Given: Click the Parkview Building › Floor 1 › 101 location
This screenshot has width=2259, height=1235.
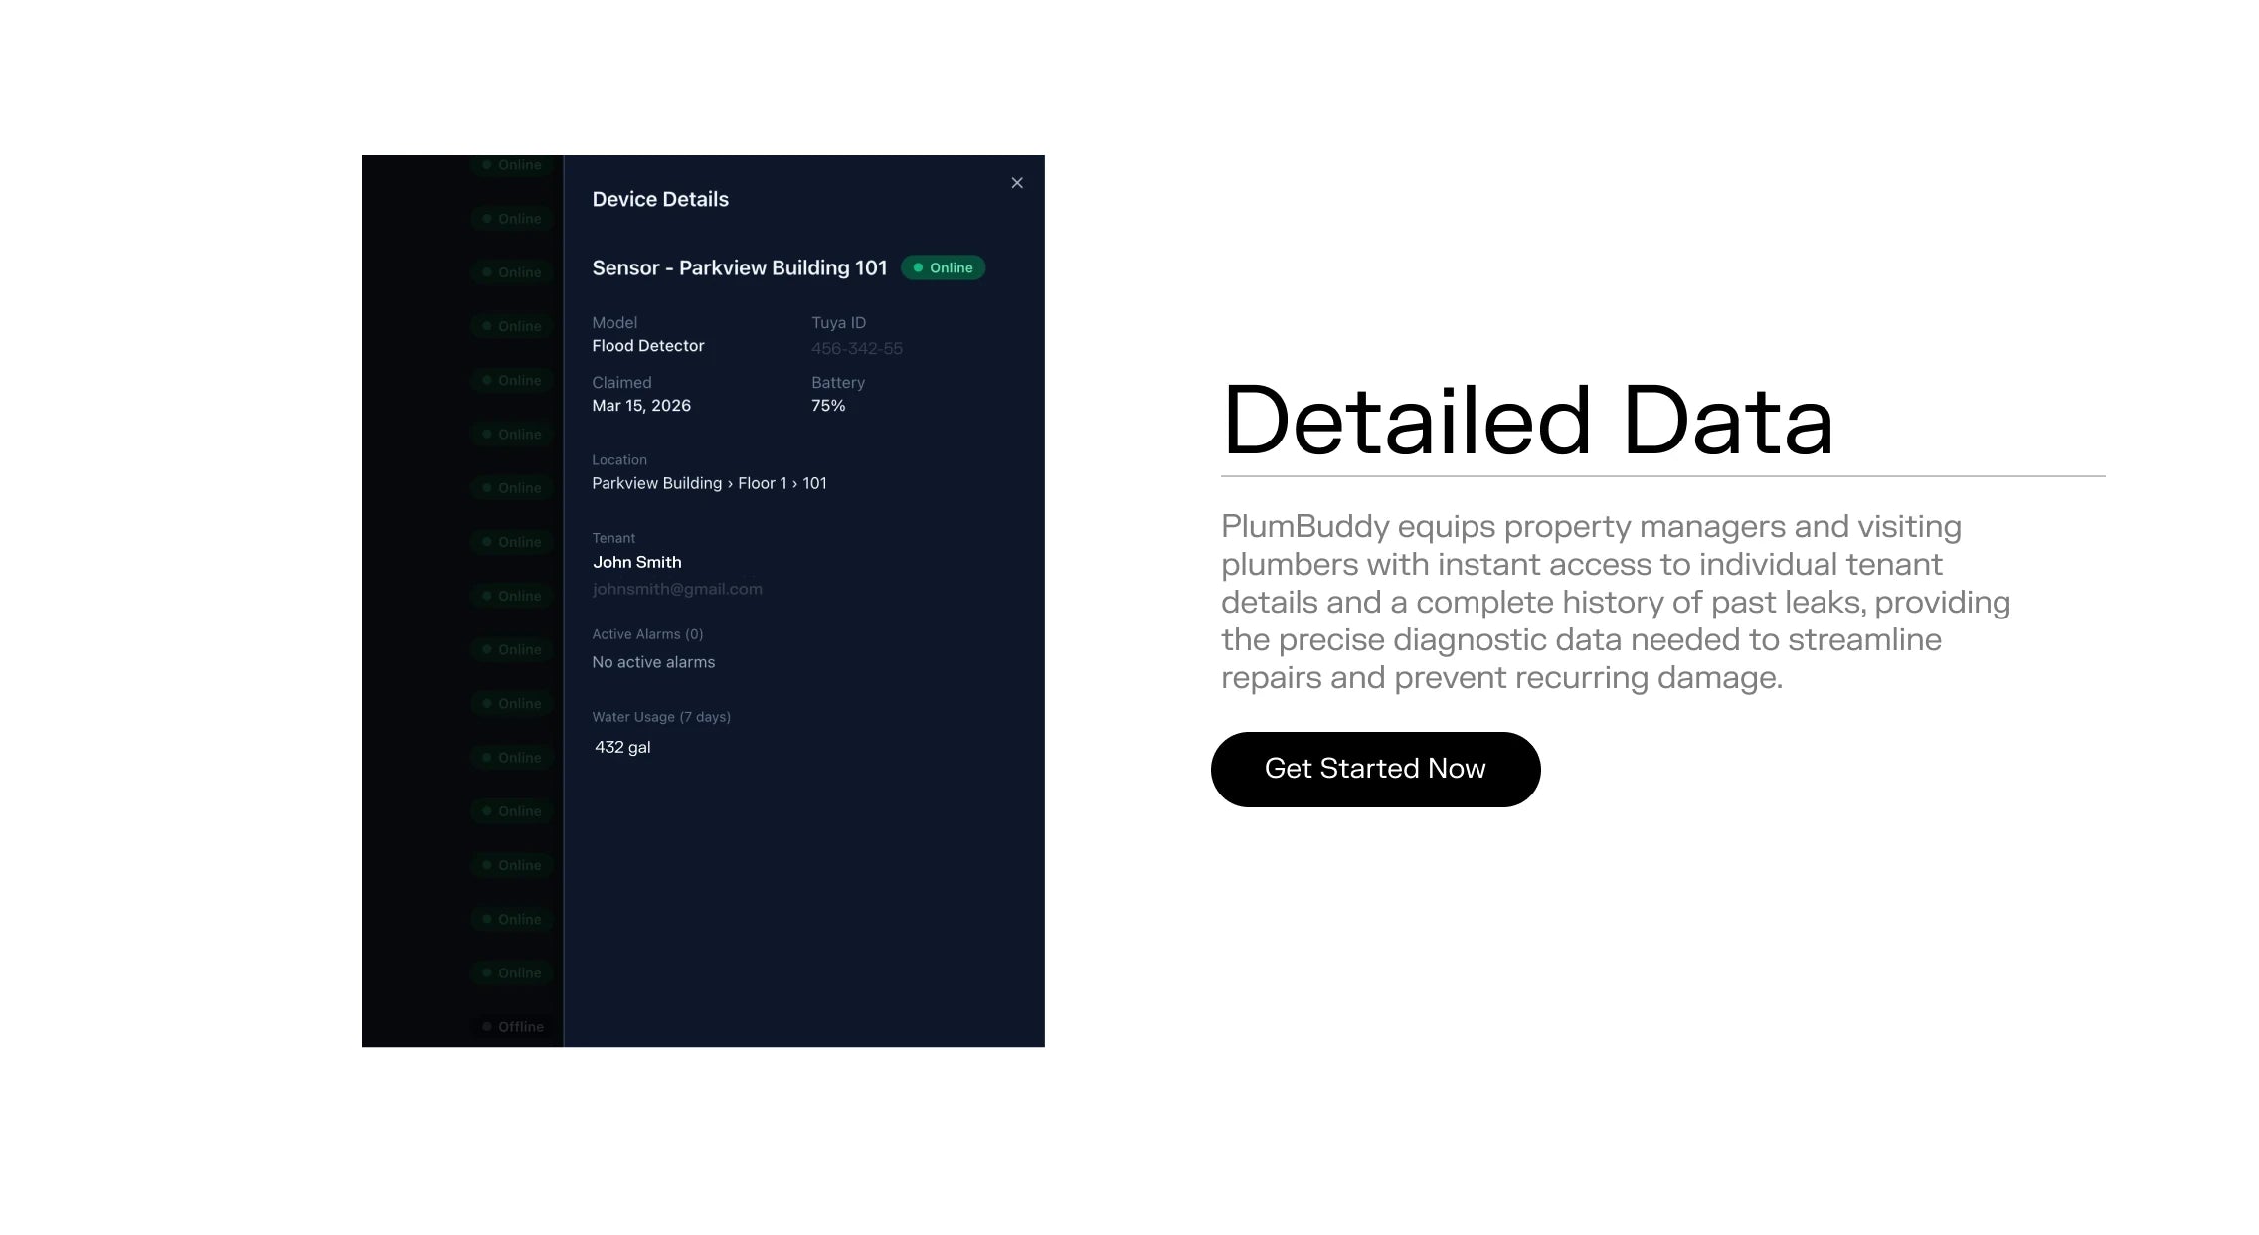Looking at the screenshot, I should pos(709,483).
